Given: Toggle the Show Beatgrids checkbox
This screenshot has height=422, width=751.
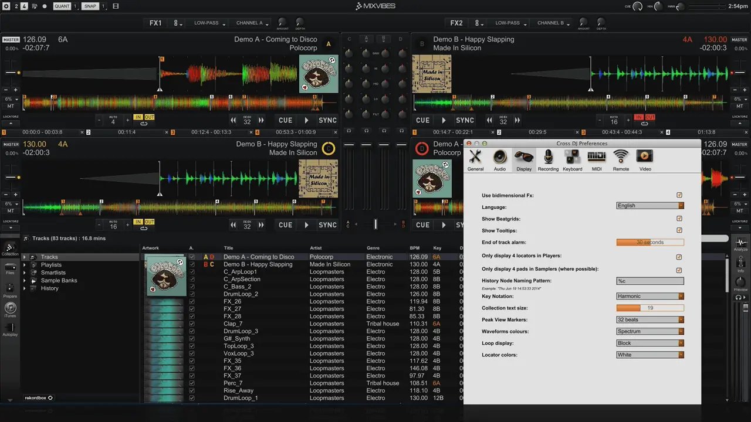Looking at the screenshot, I should 679,219.
